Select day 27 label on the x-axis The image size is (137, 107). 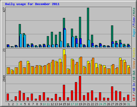pos(112,104)
